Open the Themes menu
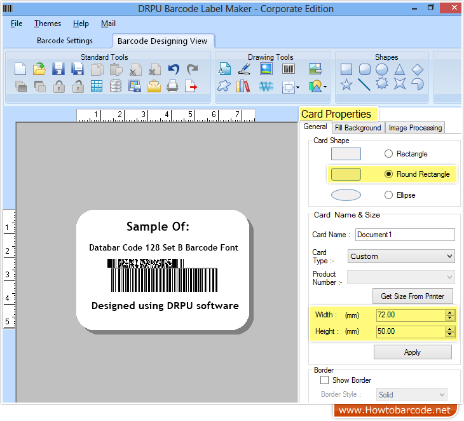The height and width of the screenshot is (421, 464). [47, 24]
